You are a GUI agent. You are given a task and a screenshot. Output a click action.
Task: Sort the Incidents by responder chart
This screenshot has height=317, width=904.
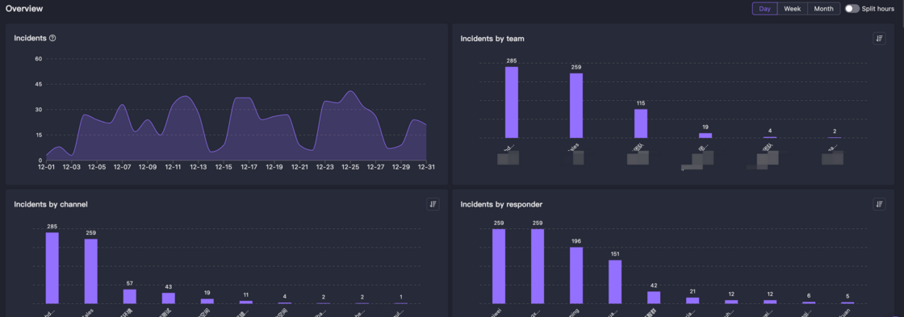(x=879, y=204)
